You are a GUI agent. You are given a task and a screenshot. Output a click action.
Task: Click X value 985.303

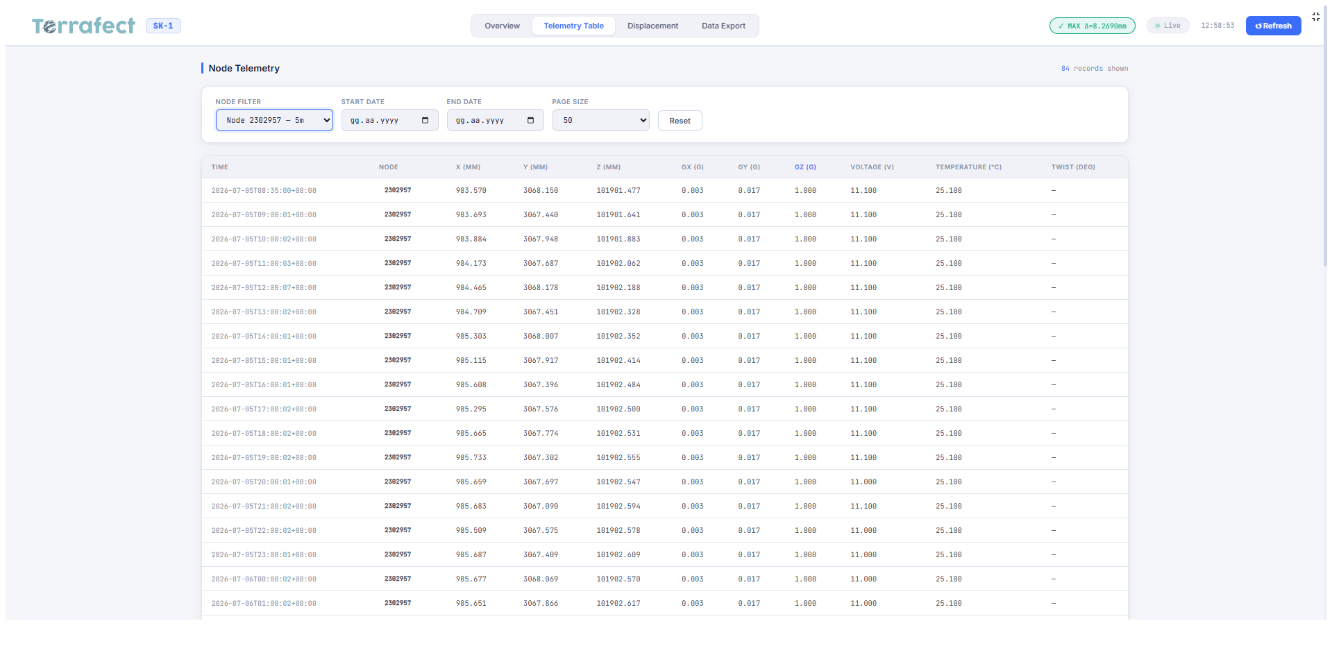point(471,336)
